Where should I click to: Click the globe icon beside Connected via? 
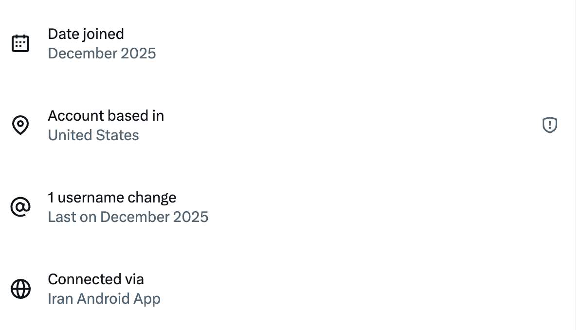tap(20, 289)
